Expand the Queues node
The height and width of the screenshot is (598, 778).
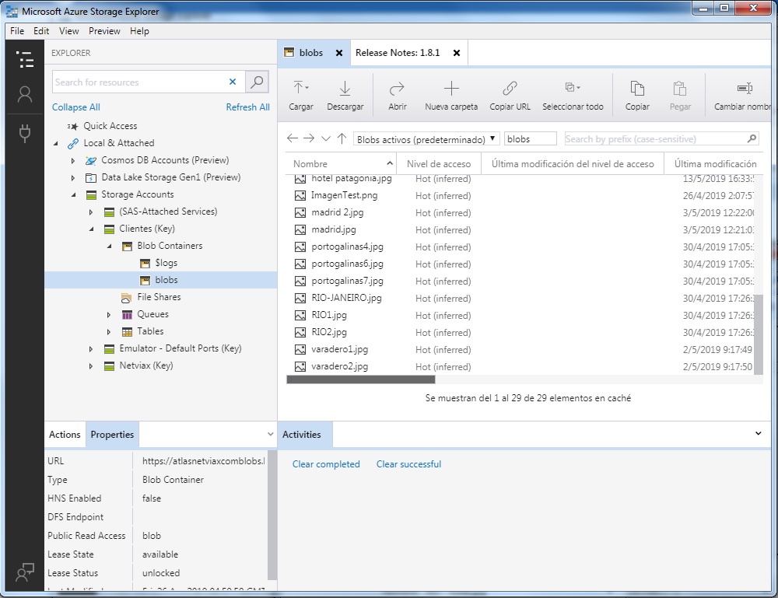point(109,314)
